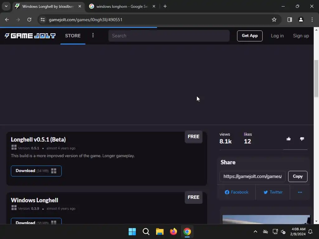Focus the Game Jolt search box
Image resolution: width=319 pixels, height=239 pixels.
pyautogui.click(x=169, y=36)
